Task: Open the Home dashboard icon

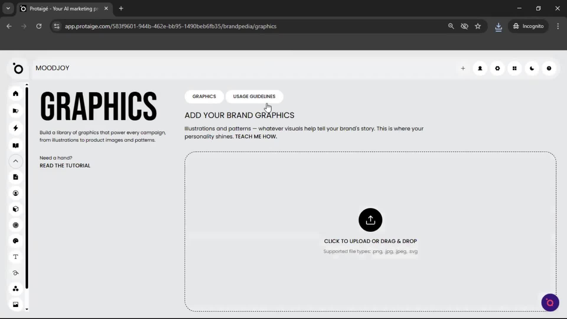Action: click(15, 94)
